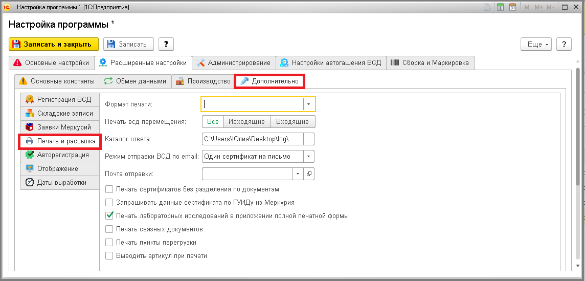Open the calculator from the title bar
Viewport: 585px width, 281px height.
[500, 7]
